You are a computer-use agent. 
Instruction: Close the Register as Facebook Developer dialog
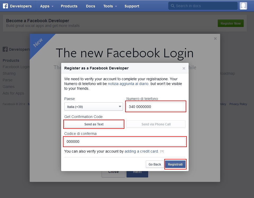coord(184,68)
